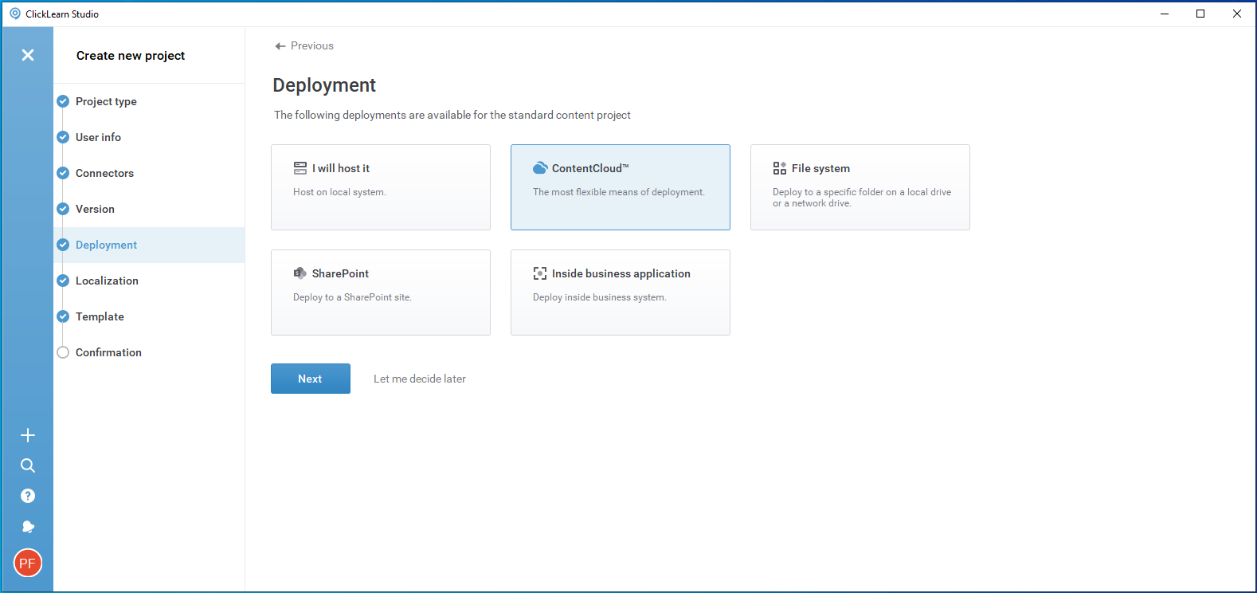The width and height of the screenshot is (1257, 593).
Task: Click 'Deploy inside business system.' text
Action: (600, 297)
